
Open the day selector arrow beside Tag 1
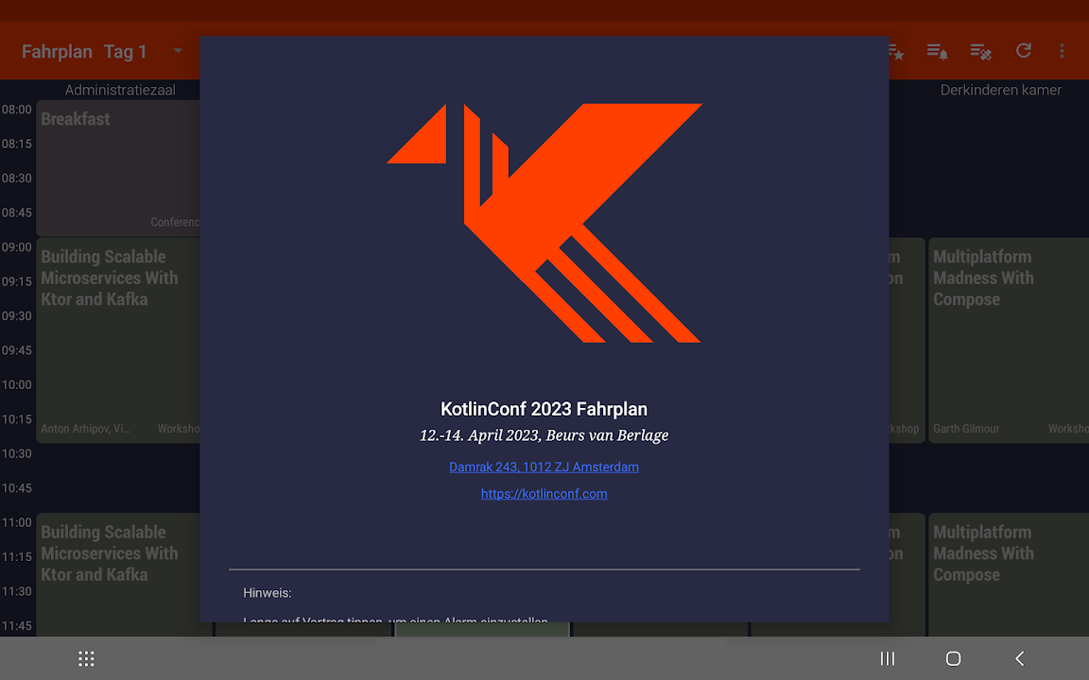[x=178, y=52]
